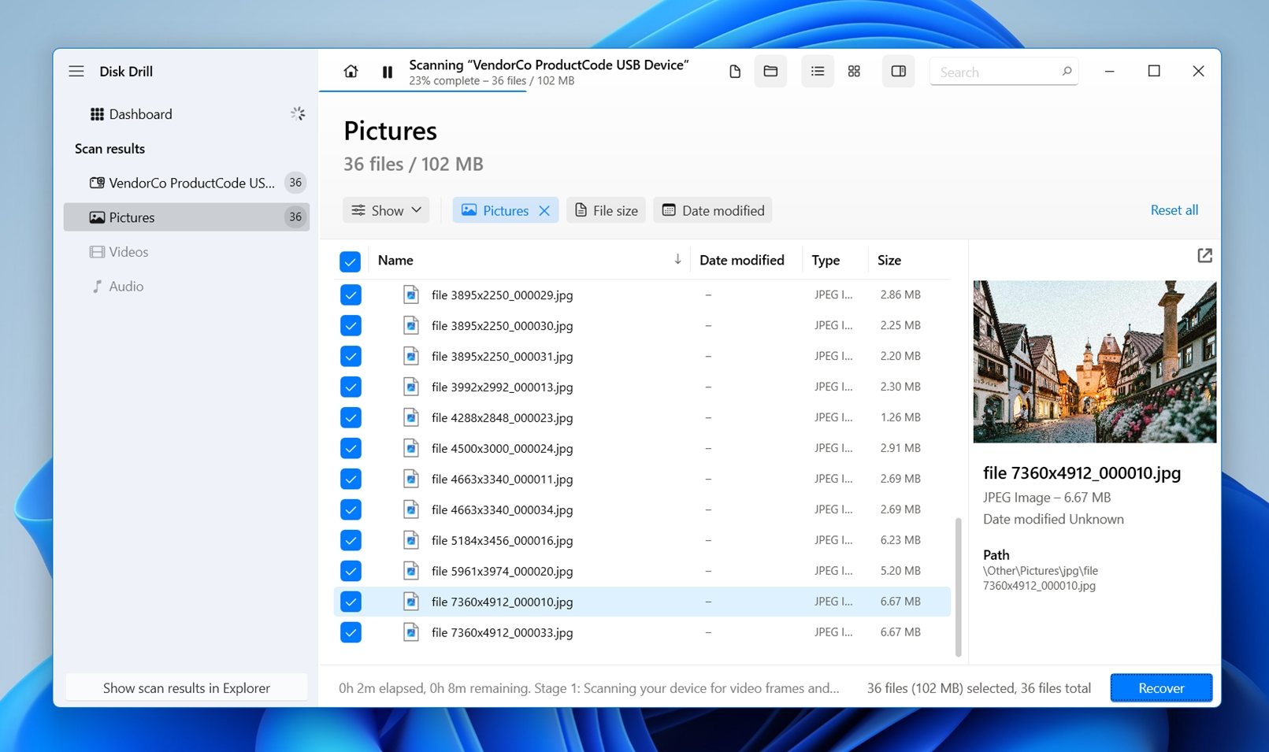Sort by Name column header
Image resolution: width=1269 pixels, height=752 pixels.
(395, 261)
